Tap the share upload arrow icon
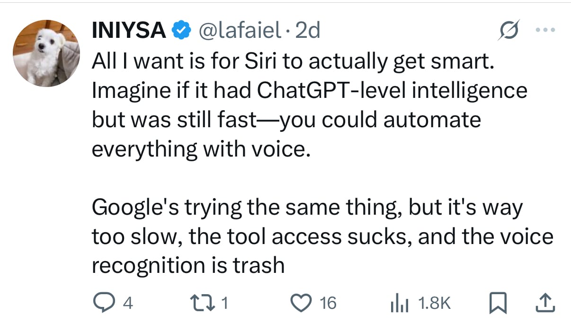The height and width of the screenshot is (332, 571). click(544, 303)
